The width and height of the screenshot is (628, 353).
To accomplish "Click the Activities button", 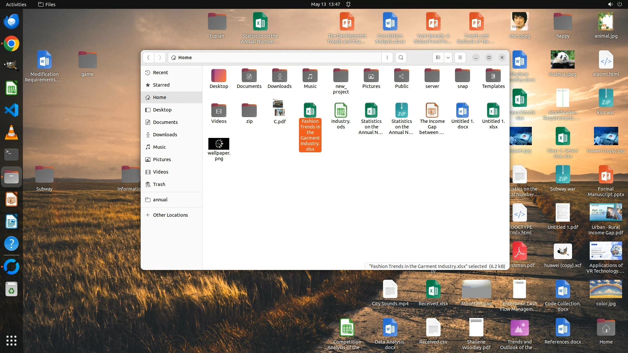I will (x=16, y=4).
